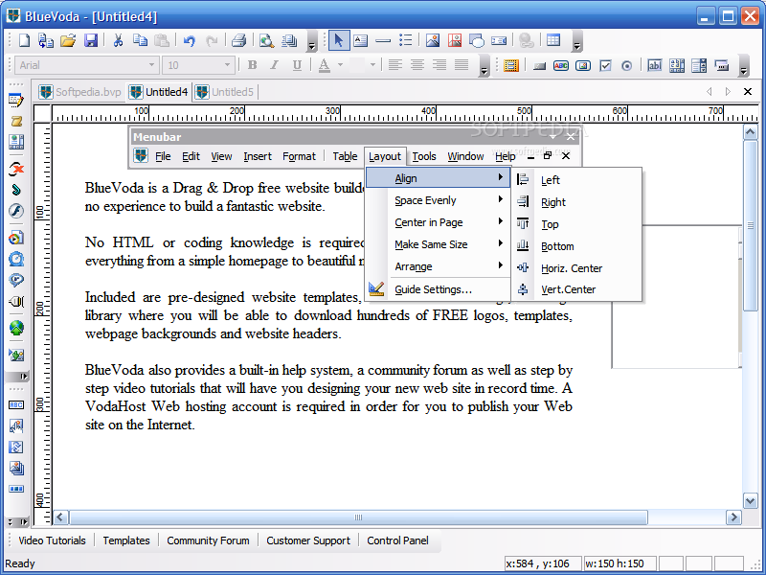Open the Video Tutorials link
Viewport: 766px width, 575px height.
(52, 540)
